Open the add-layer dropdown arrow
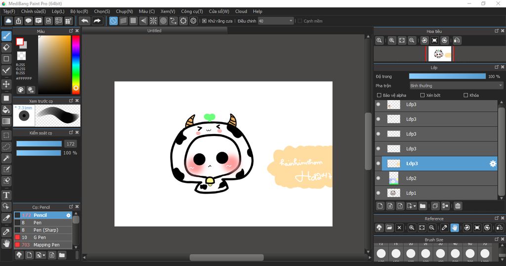Image resolution: width=506 pixels, height=266 pixels. [415, 206]
